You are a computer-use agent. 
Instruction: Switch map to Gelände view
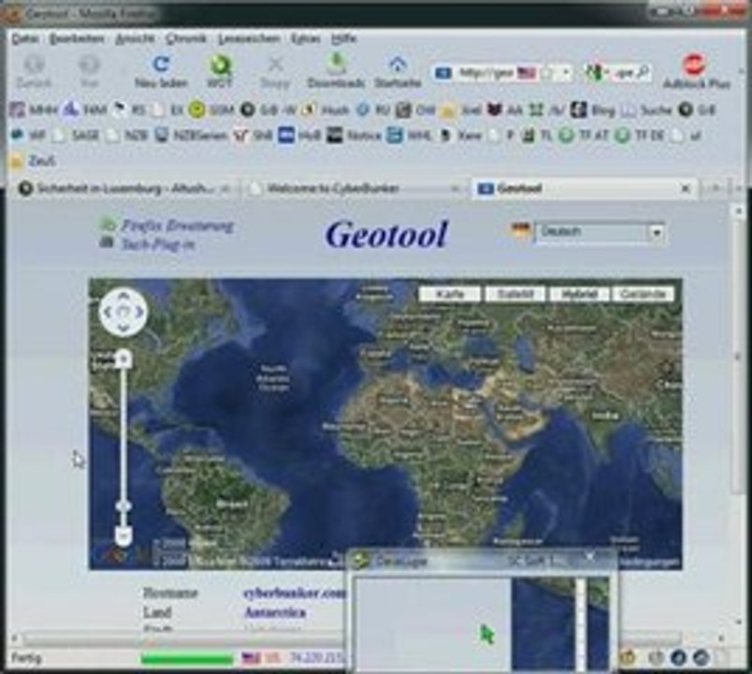(644, 294)
